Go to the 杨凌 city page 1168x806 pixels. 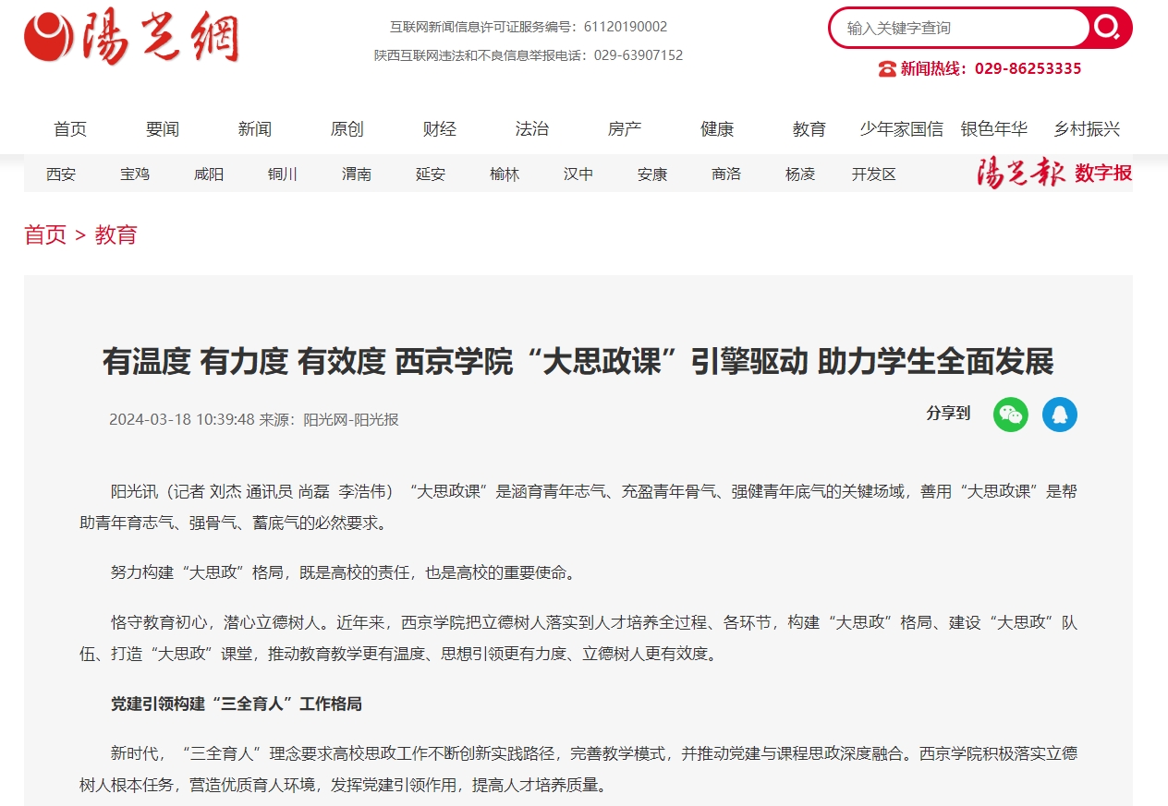coord(800,174)
